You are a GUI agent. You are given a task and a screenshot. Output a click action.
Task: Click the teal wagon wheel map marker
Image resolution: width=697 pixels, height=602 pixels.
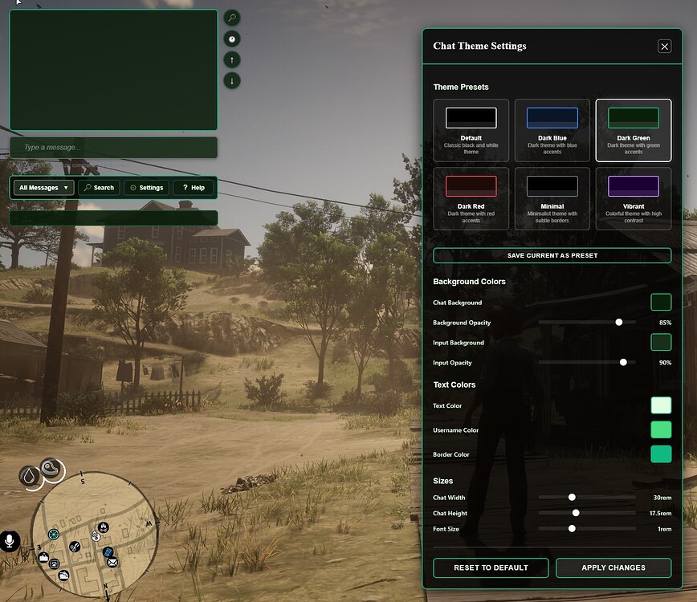tap(53, 534)
